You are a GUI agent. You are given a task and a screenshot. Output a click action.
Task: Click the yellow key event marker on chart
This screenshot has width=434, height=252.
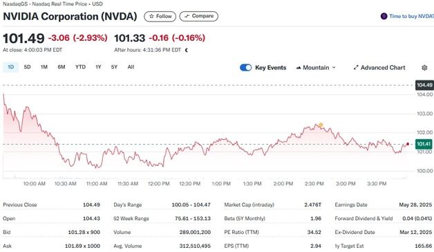[321, 125]
